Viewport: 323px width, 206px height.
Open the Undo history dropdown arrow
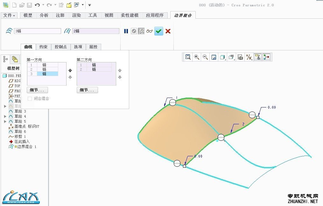[43, 5]
